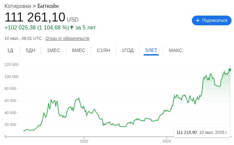Click the 2024 marker on time axis
The width and height of the screenshot is (234, 145).
coord(166,141)
